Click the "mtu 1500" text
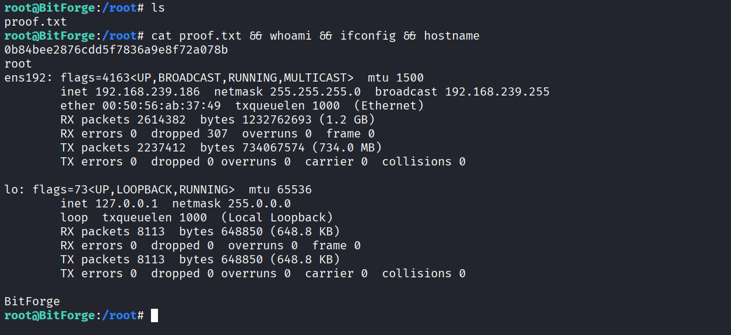731x335 pixels. (395, 78)
